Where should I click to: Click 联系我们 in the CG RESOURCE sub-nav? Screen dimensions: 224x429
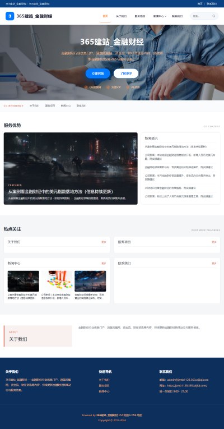pos(81,105)
